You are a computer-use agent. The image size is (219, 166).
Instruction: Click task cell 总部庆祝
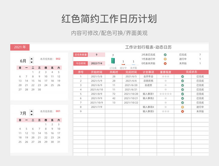[148, 81]
